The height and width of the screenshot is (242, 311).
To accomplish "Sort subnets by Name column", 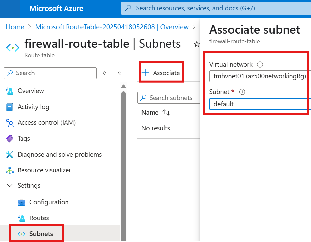I will 150,112.
